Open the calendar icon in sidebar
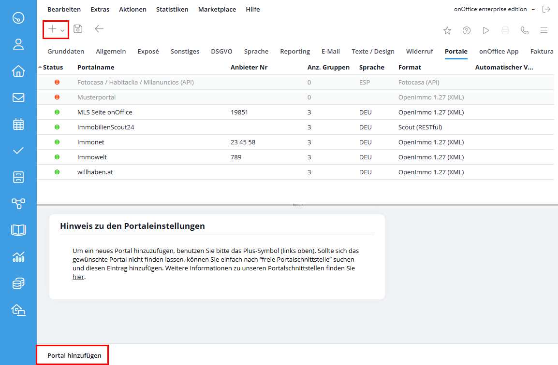Image resolution: width=558 pixels, height=365 pixels. 18,124
